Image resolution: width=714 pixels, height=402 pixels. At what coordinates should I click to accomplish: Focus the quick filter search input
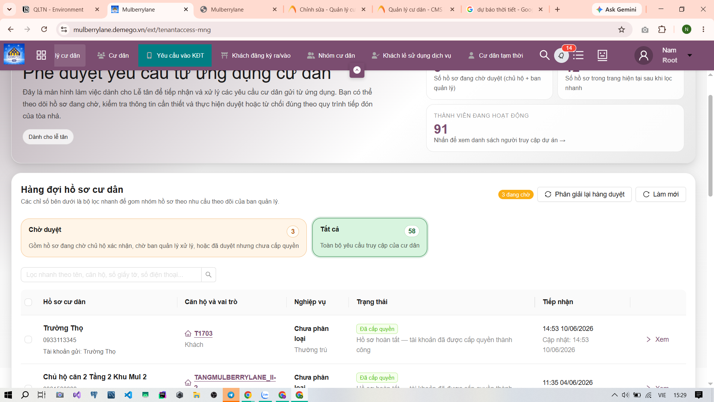click(111, 275)
